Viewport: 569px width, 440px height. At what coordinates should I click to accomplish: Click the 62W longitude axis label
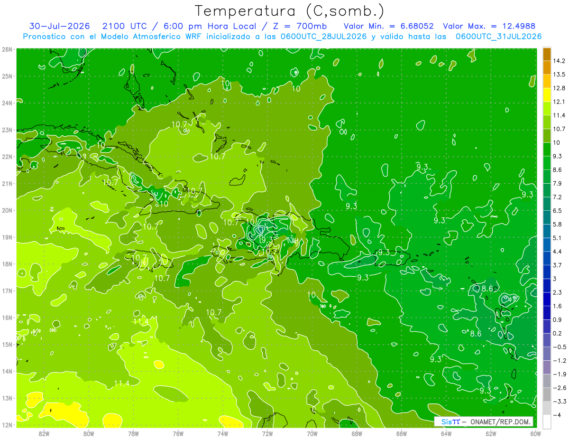pos(491,433)
